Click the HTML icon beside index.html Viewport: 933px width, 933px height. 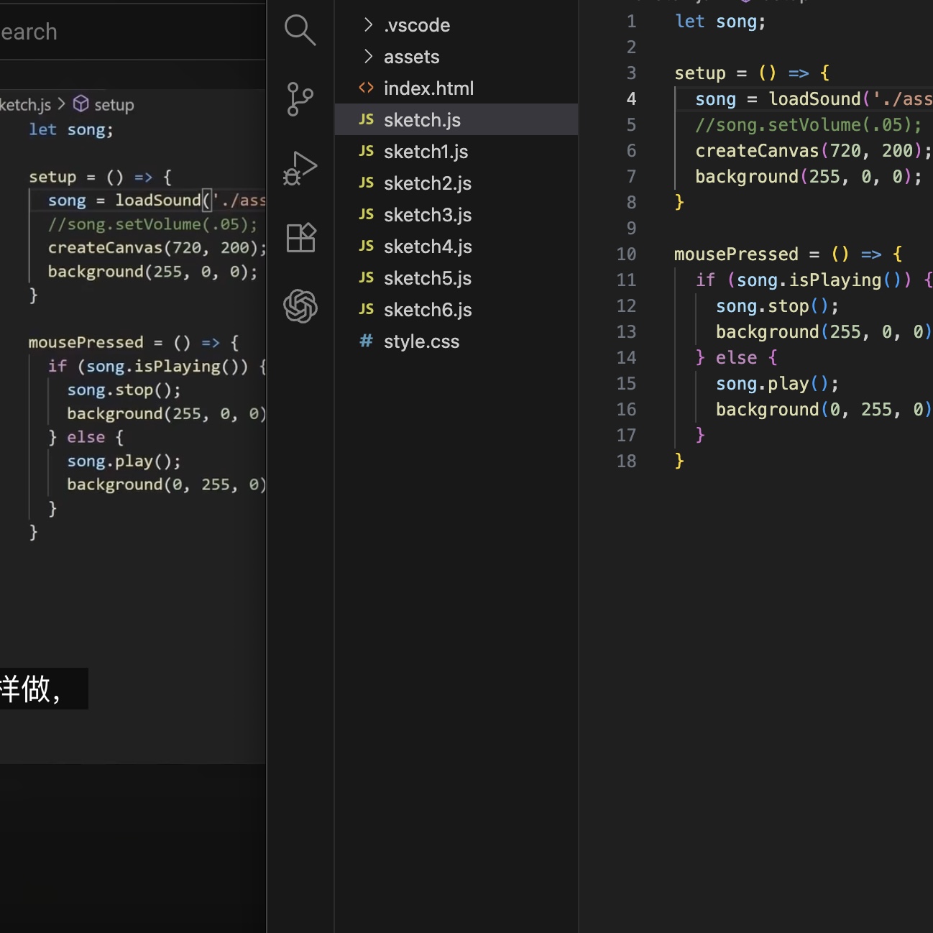366,88
